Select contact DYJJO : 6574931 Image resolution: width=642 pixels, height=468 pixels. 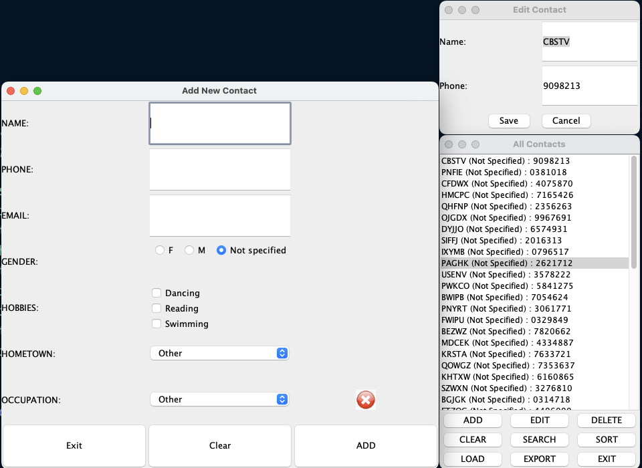click(535, 229)
